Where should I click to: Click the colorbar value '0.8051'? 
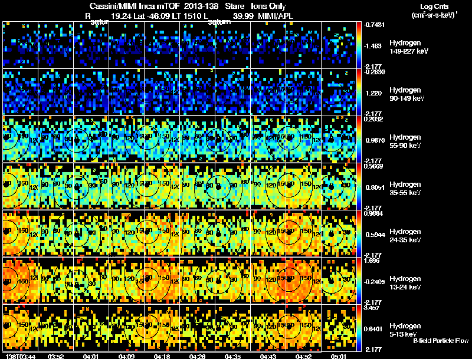click(x=375, y=187)
